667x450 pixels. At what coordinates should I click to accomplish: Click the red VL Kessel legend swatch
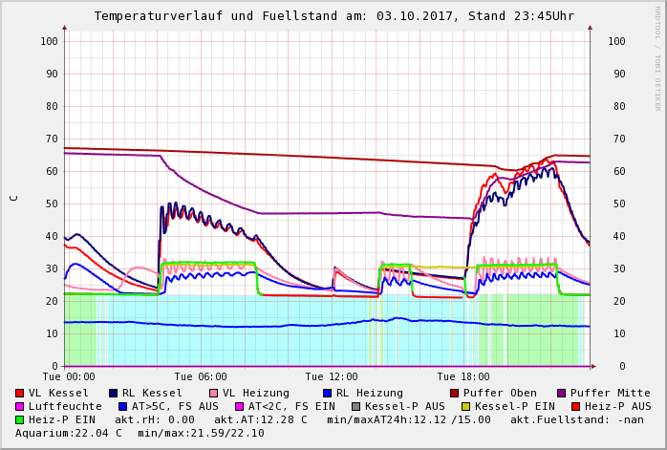click(x=20, y=394)
